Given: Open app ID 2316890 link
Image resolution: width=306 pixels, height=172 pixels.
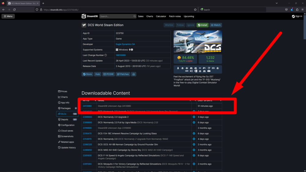Looking at the screenshot, I should click(87, 128).
